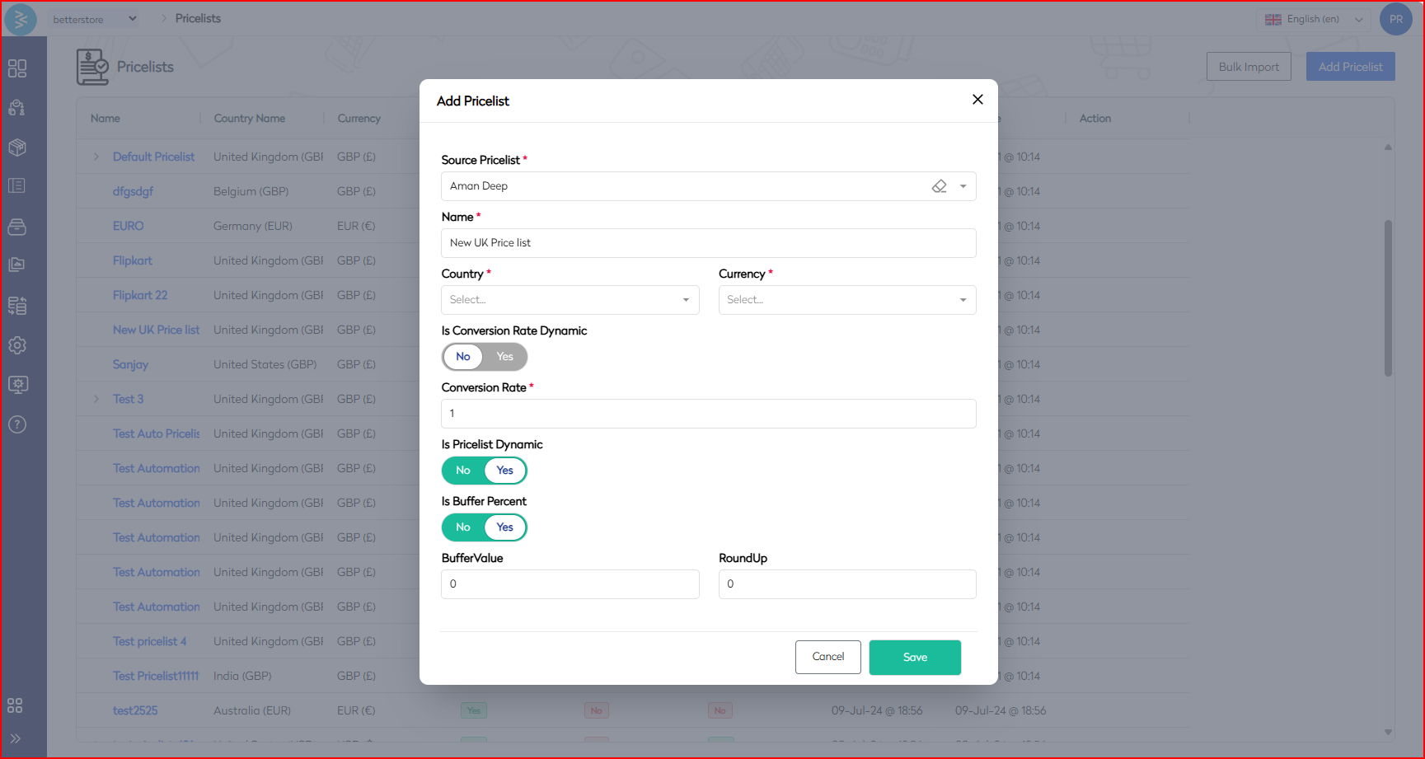Click the Conversion Rate input field
1425x759 pixels.
[x=708, y=414]
